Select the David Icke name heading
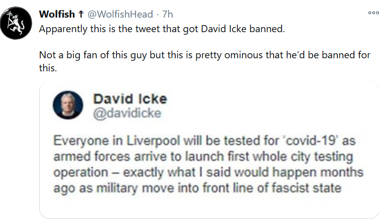This screenshot has height=219, width=379. pyautogui.click(x=130, y=99)
